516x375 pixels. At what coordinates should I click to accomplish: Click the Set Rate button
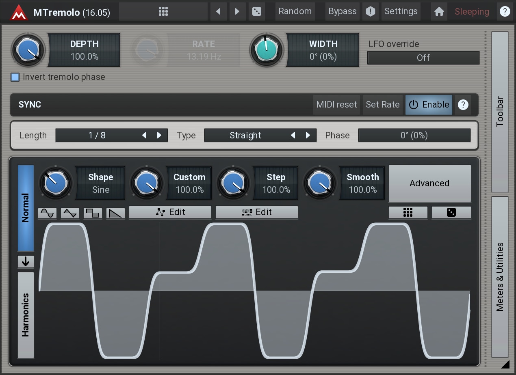tap(382, 105)
